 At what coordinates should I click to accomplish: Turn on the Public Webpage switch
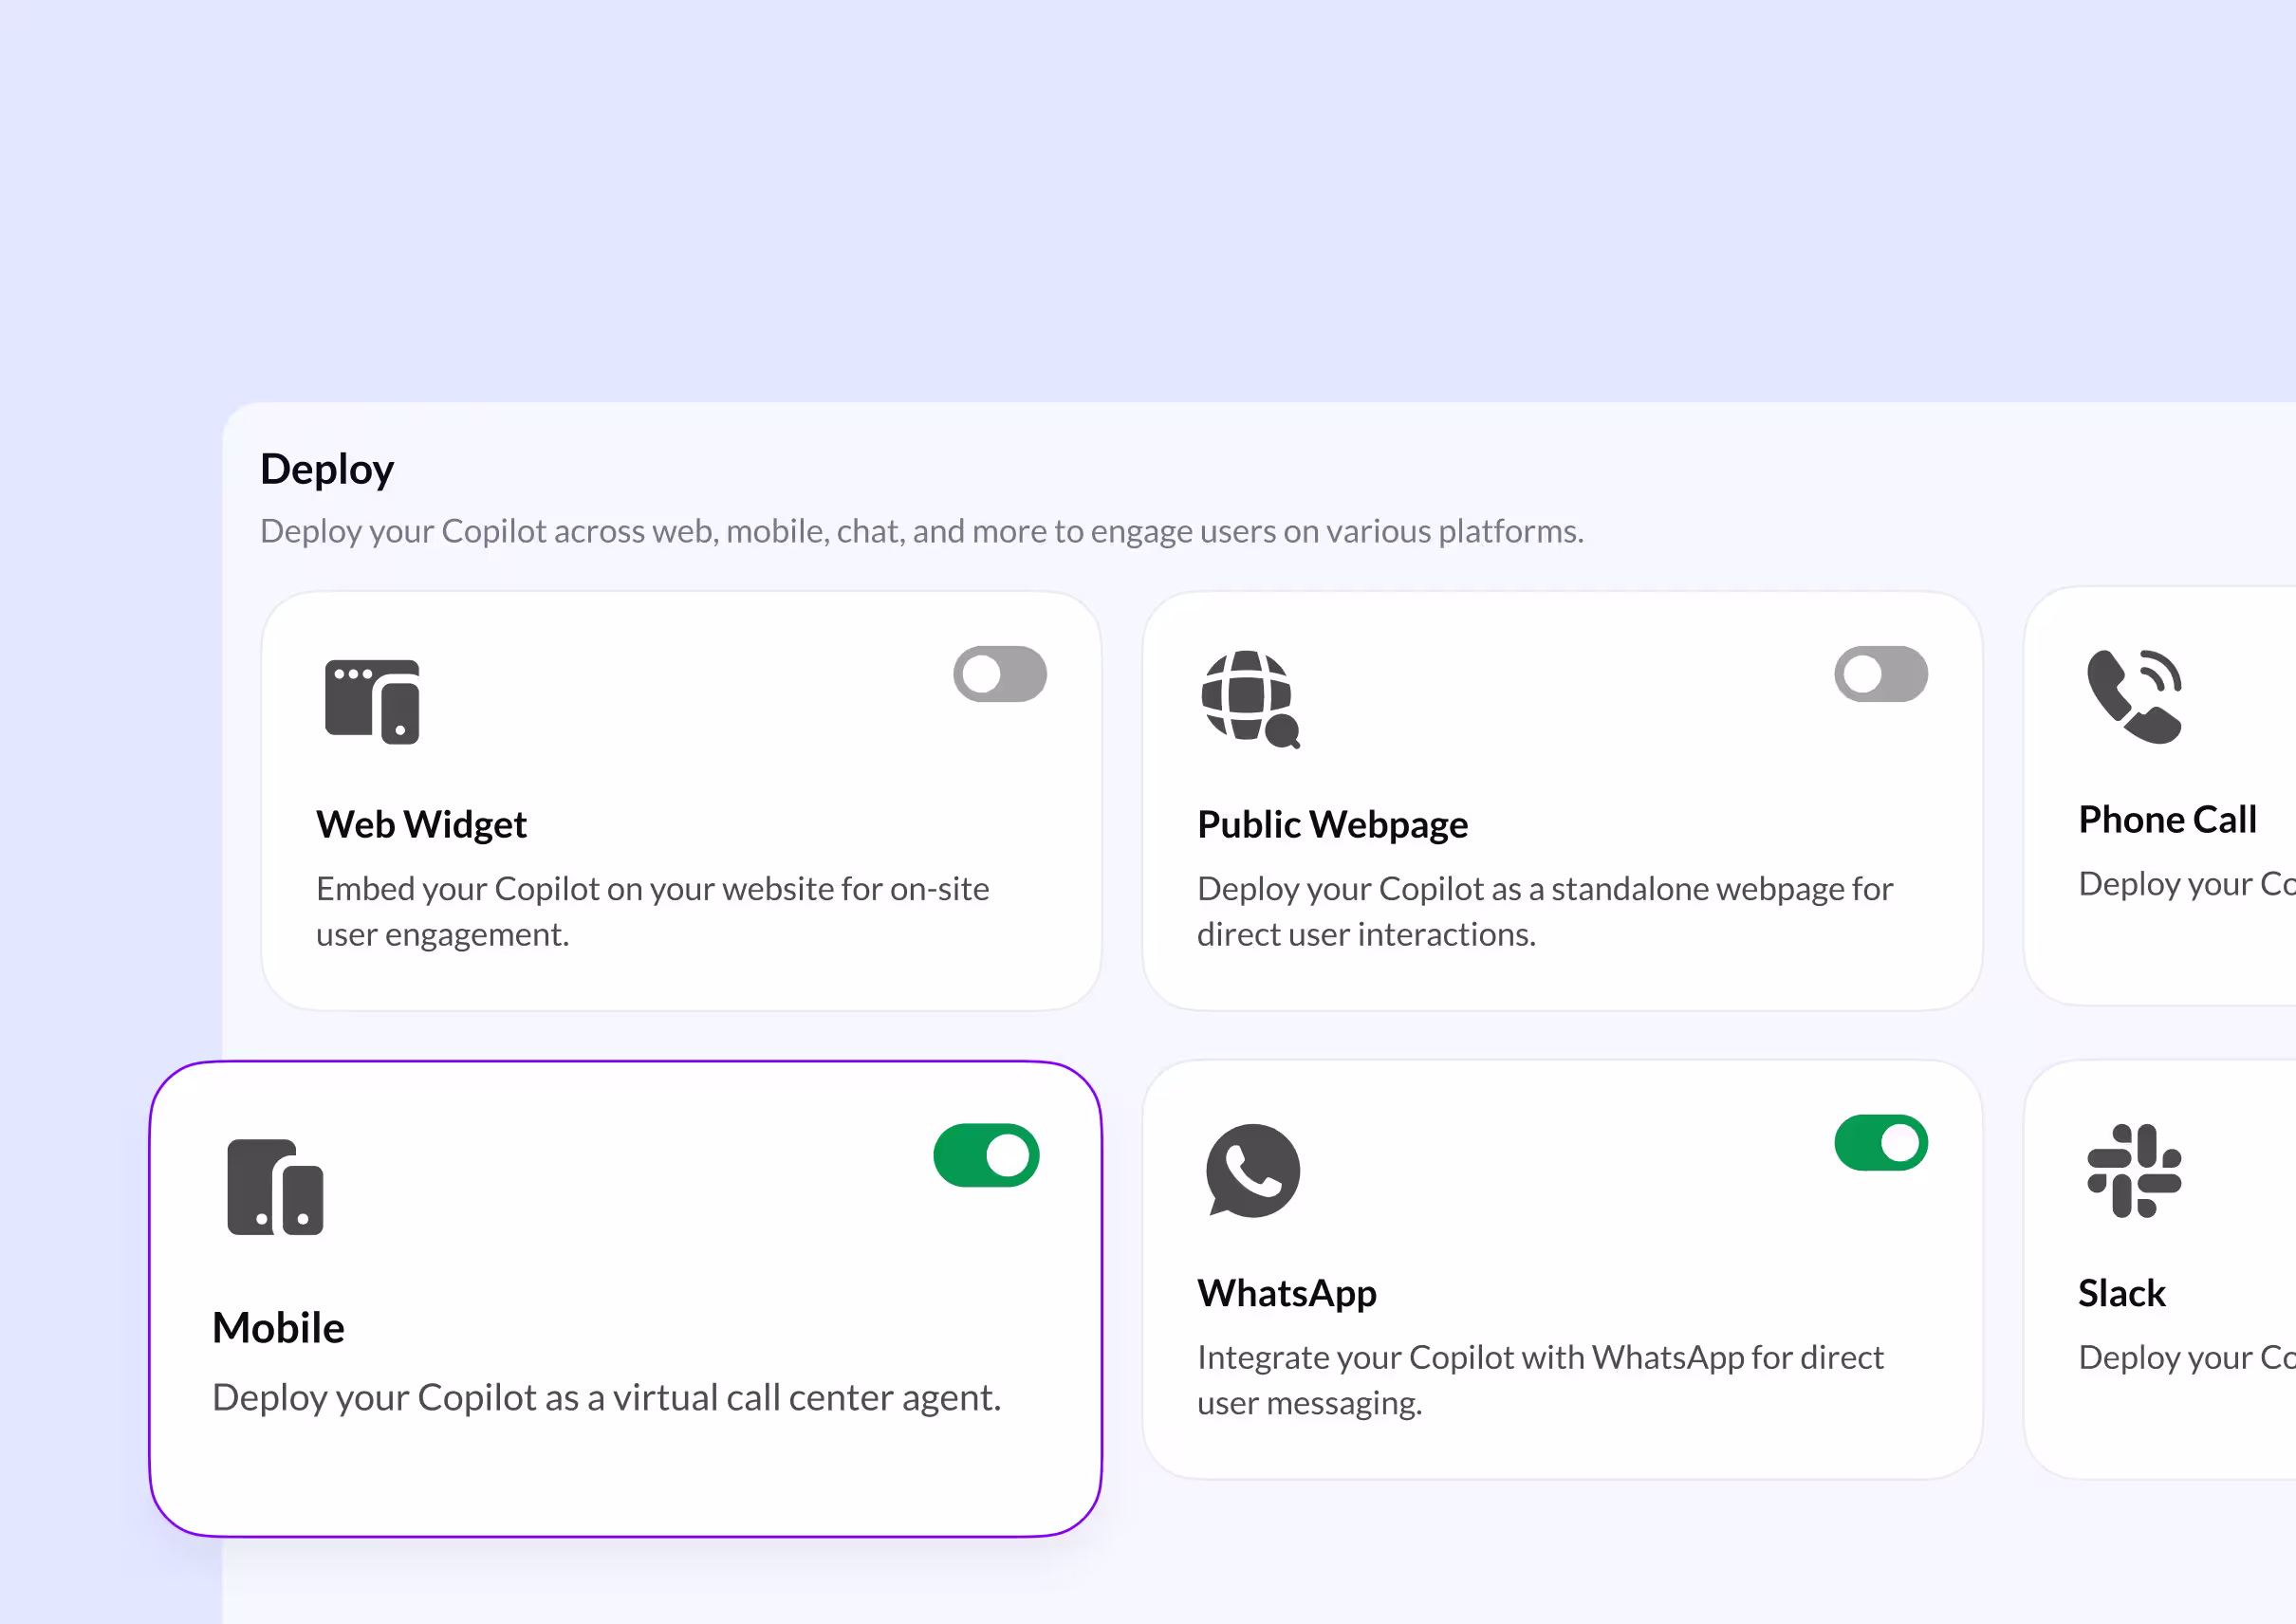[1880, 674]
